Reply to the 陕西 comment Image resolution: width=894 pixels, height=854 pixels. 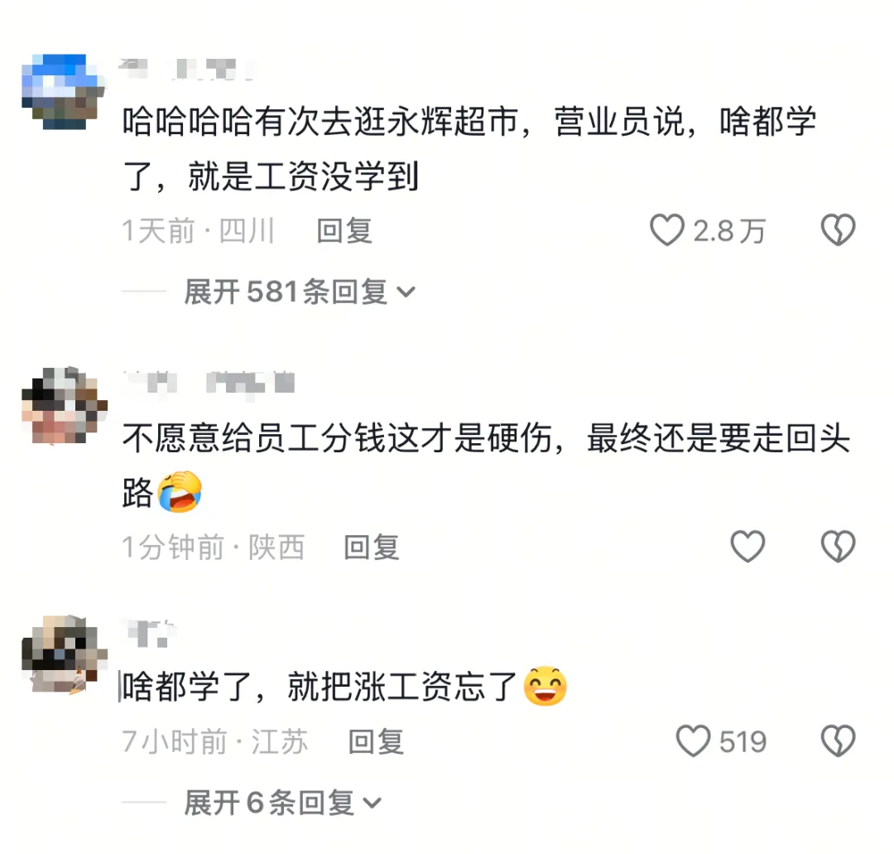point(371,547)
